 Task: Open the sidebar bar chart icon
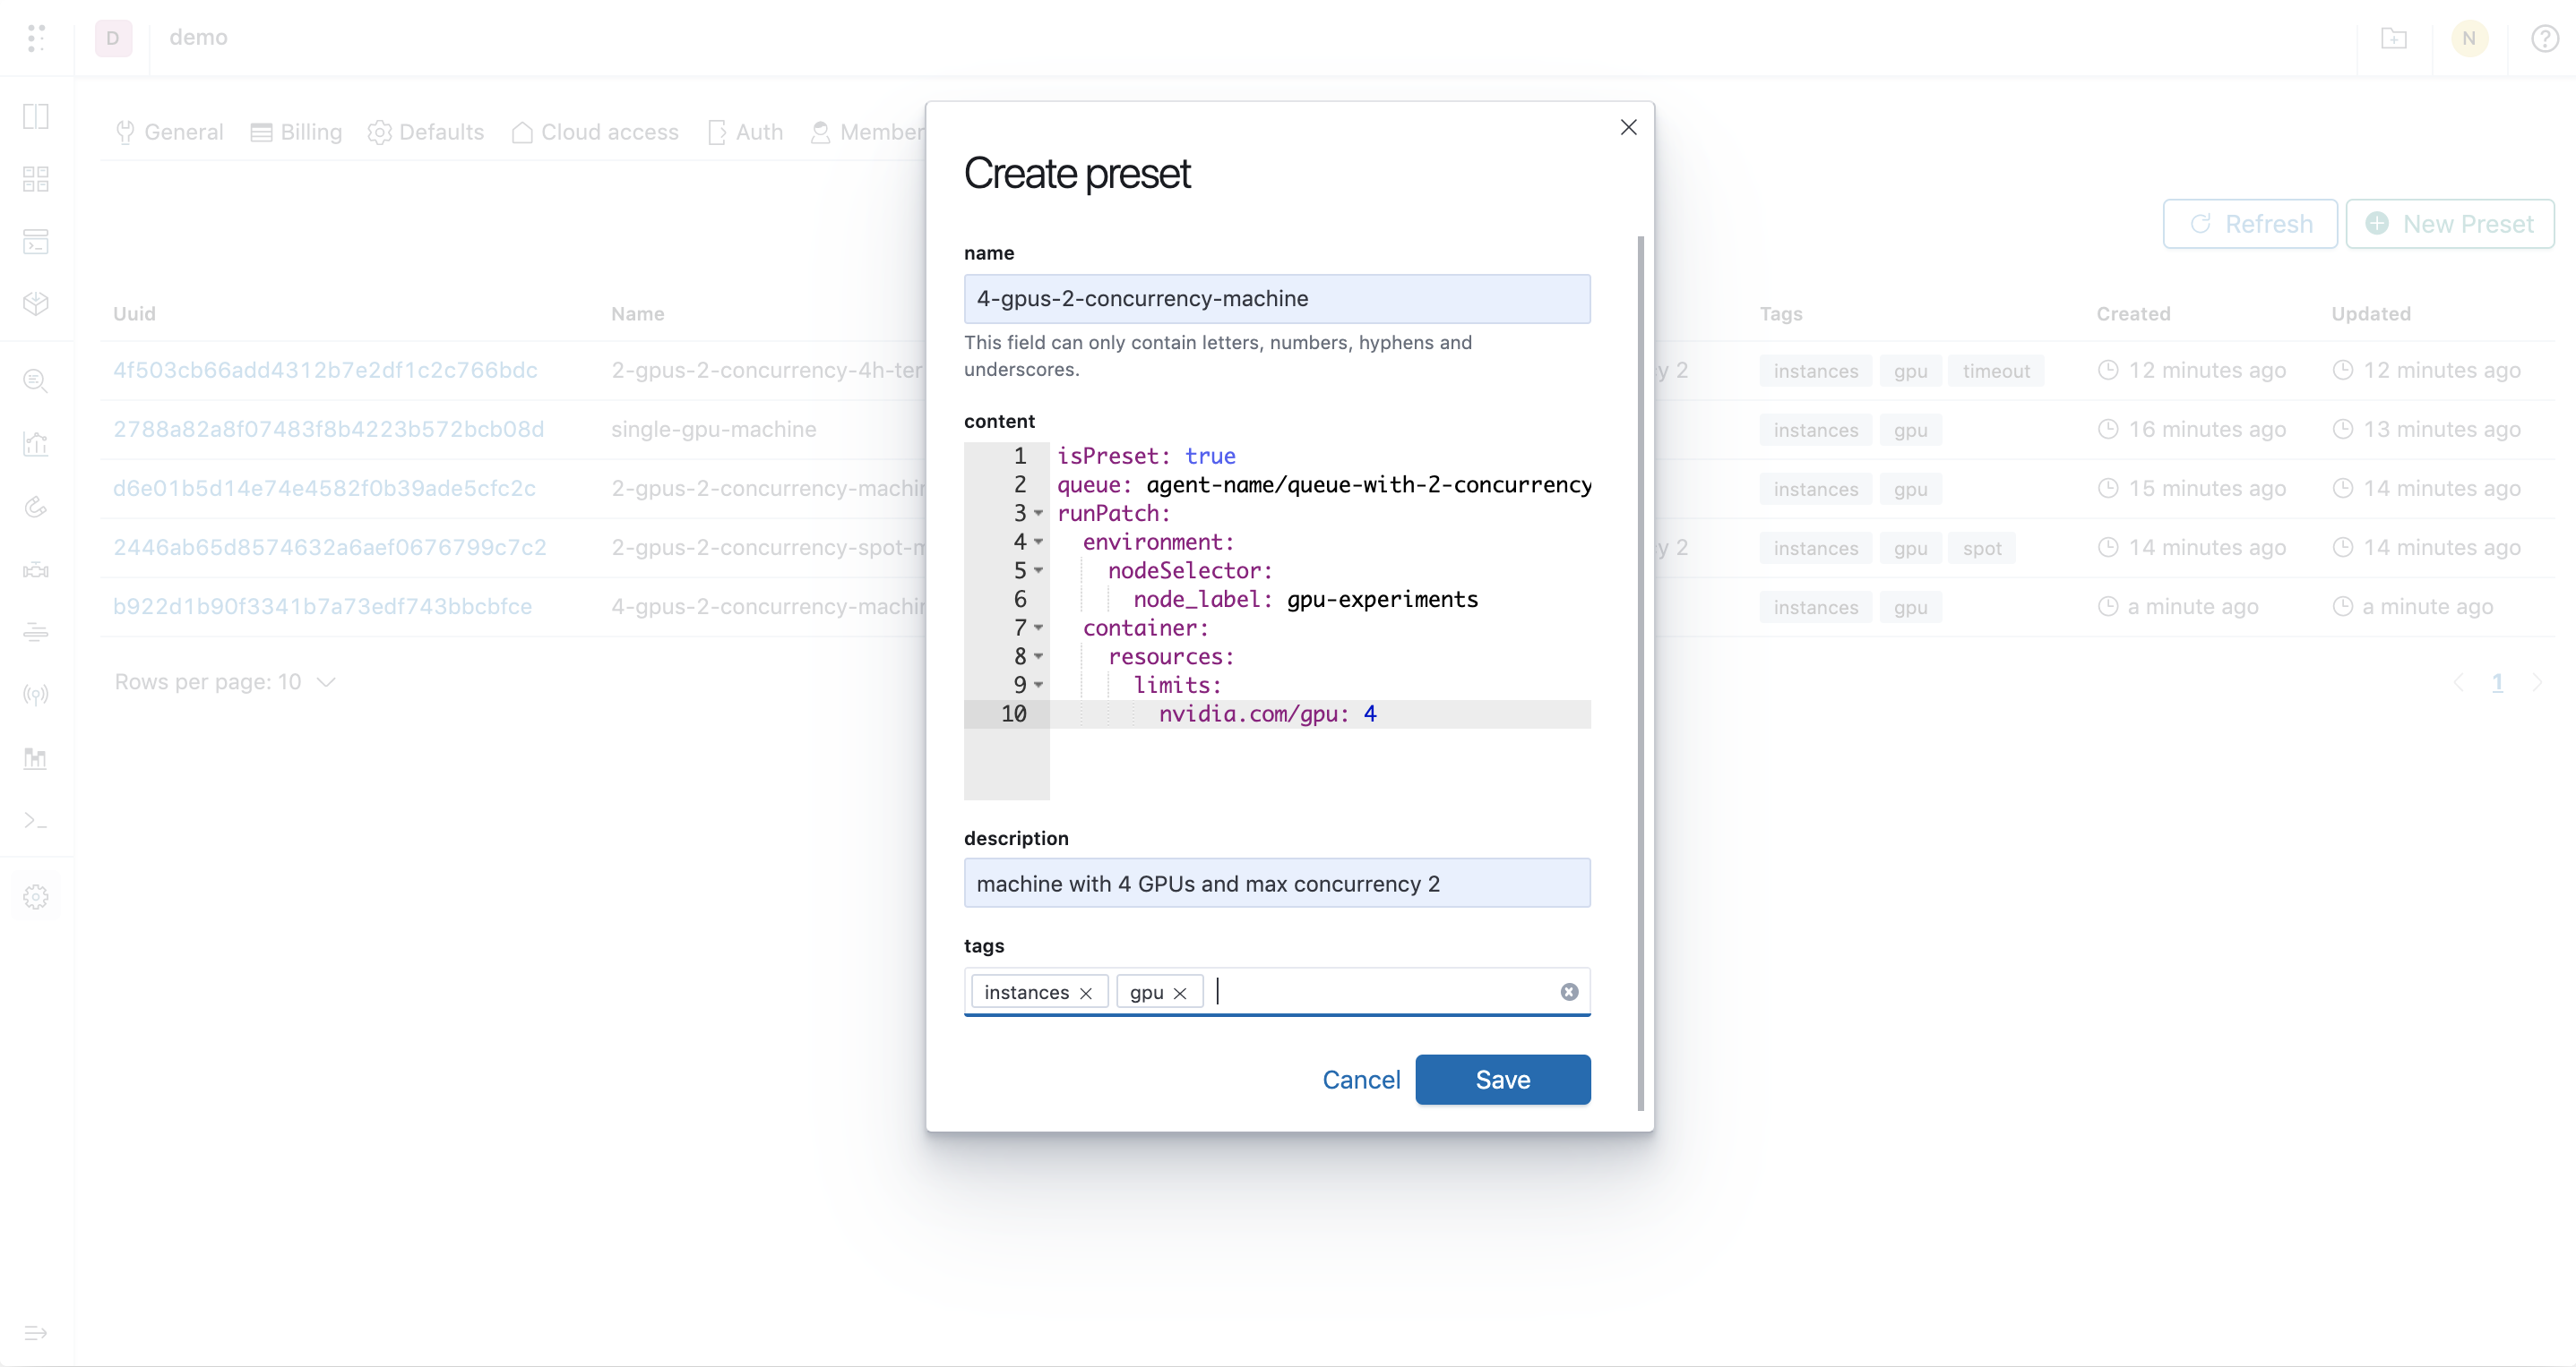point(36,444)
